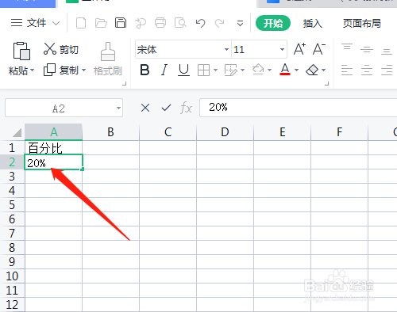Expand the 文件 menu dropdown arrow
This screenshot has width=397, height=312.
(56, 23)
